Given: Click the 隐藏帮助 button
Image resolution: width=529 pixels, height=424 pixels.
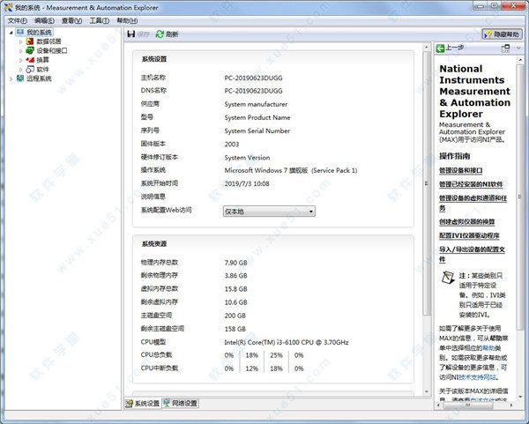Looking at the screenshot, I should pyautogui.click(x=502, y=34).
